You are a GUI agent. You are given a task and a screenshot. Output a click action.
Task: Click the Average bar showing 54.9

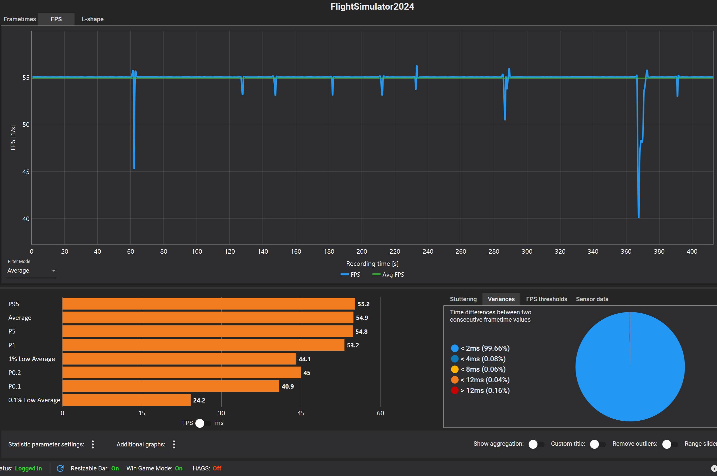pyautogui.click(x=208, y=318)
